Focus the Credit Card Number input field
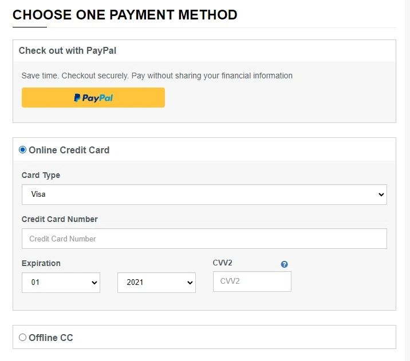The image size is (410, 361). (x=204, y=239)
